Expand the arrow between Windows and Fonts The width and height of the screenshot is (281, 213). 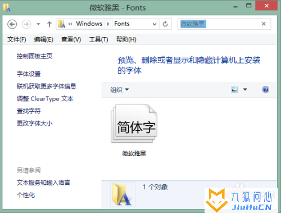pos(108,24)
